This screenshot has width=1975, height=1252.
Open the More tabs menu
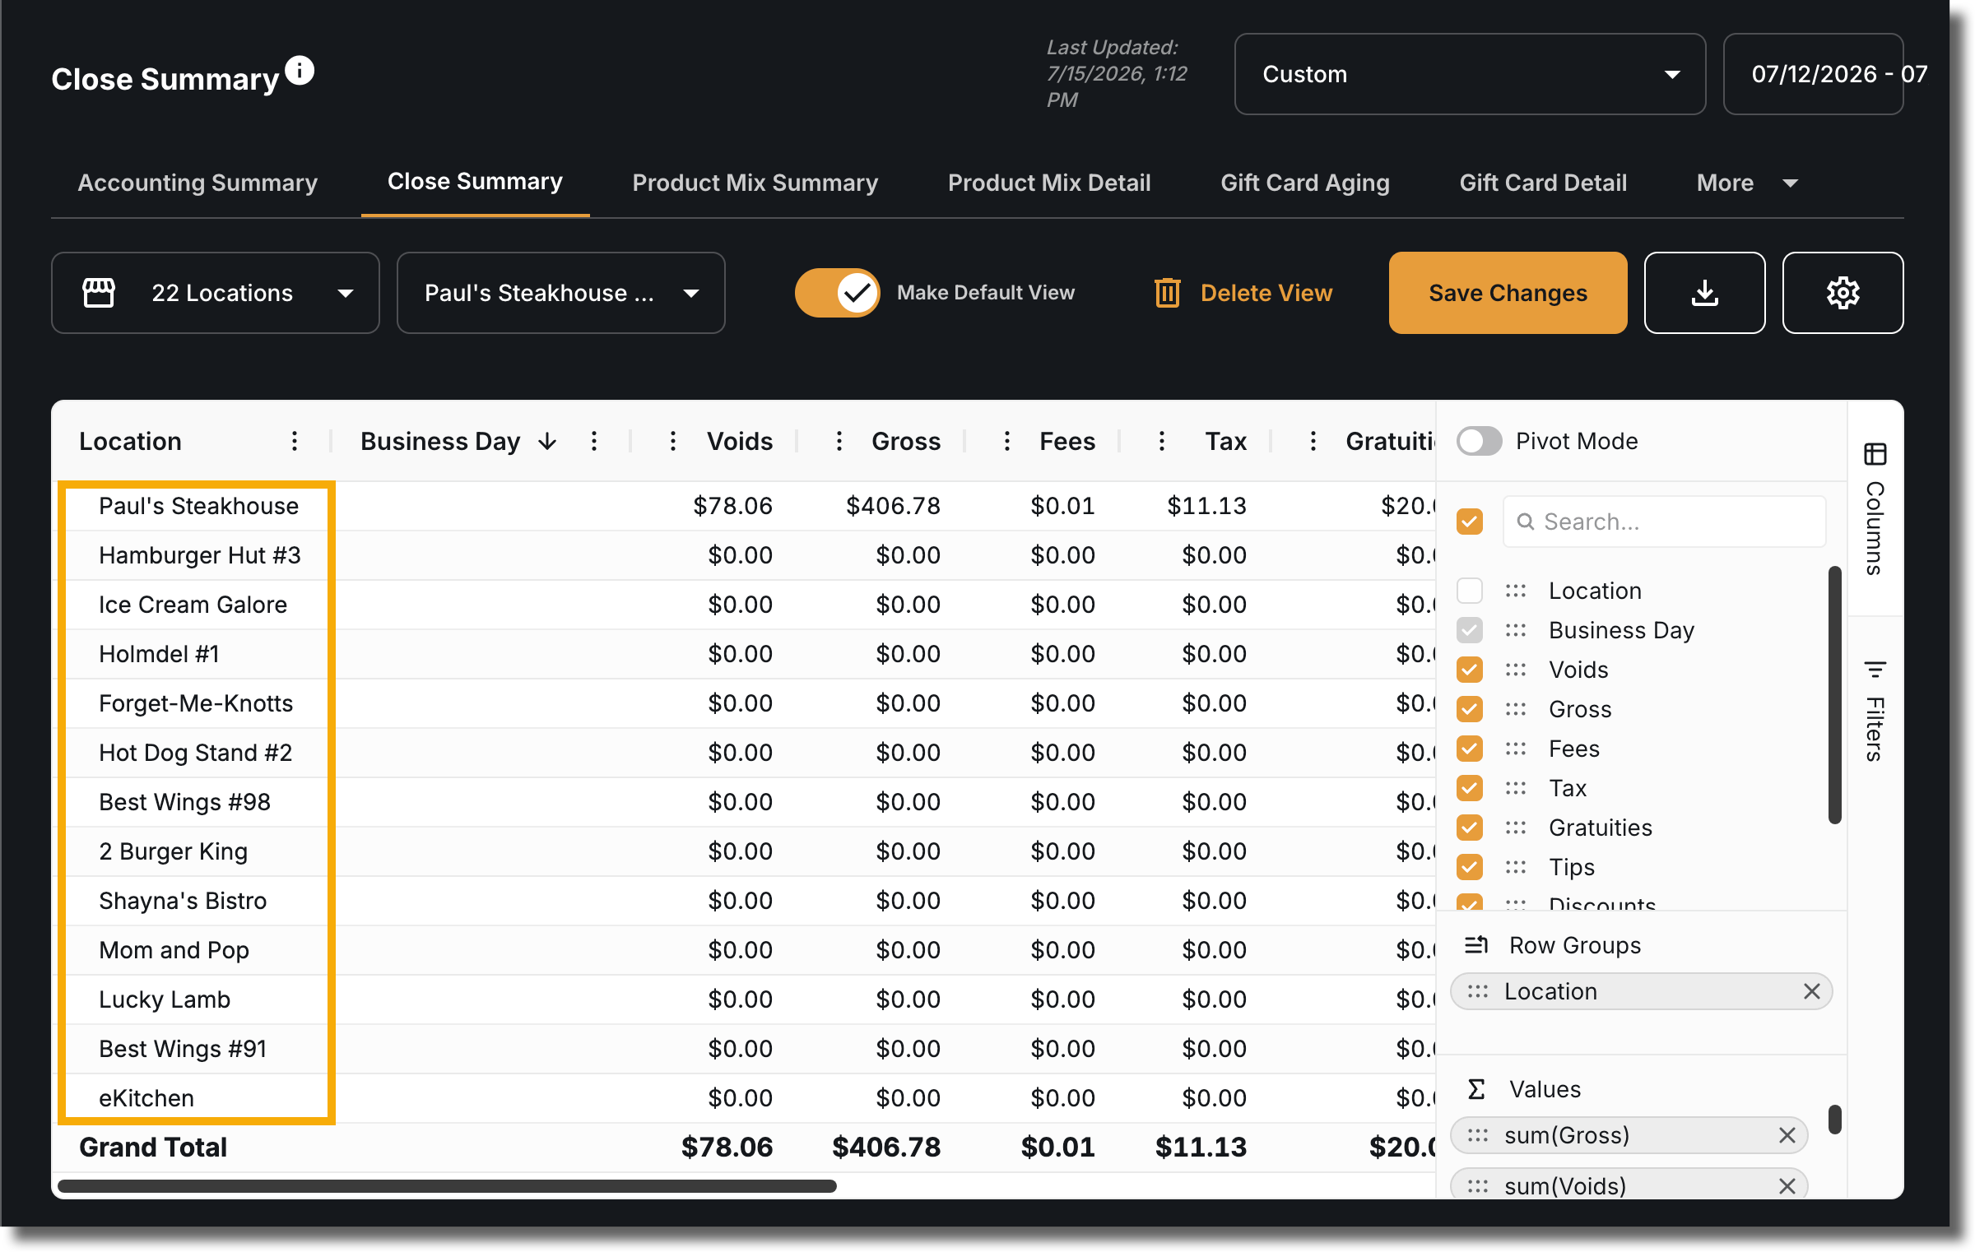coord(1746,183)
